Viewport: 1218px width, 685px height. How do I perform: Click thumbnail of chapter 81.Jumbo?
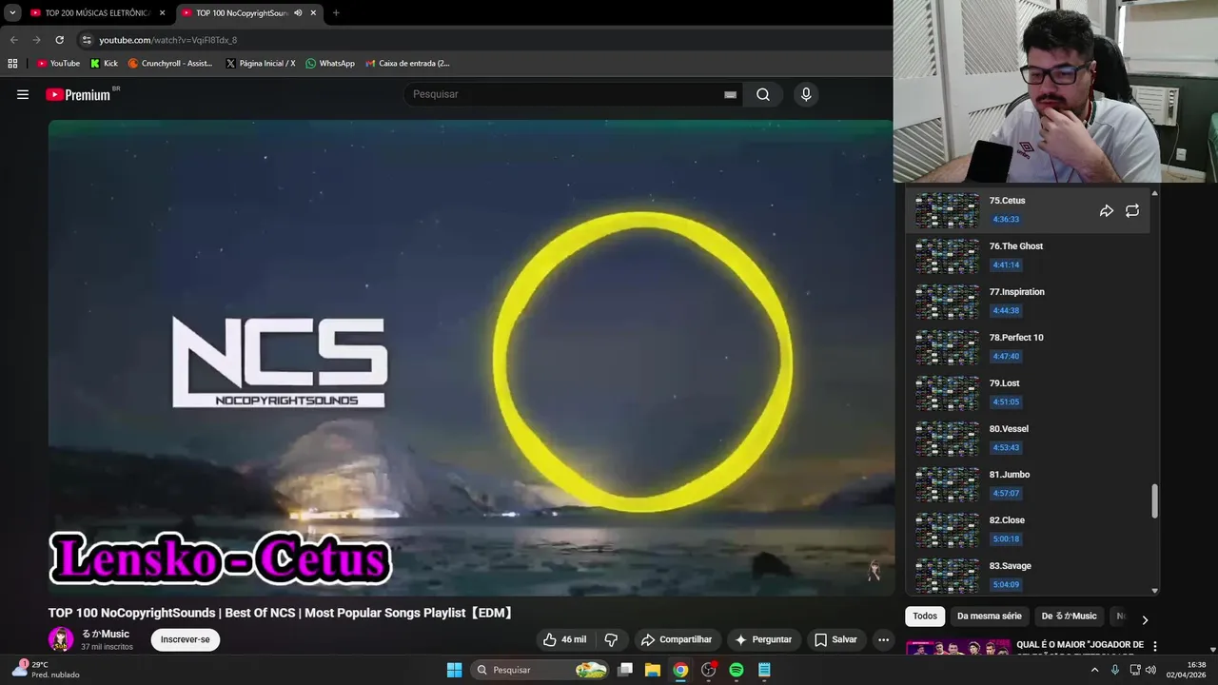click(x=947, y=484)
